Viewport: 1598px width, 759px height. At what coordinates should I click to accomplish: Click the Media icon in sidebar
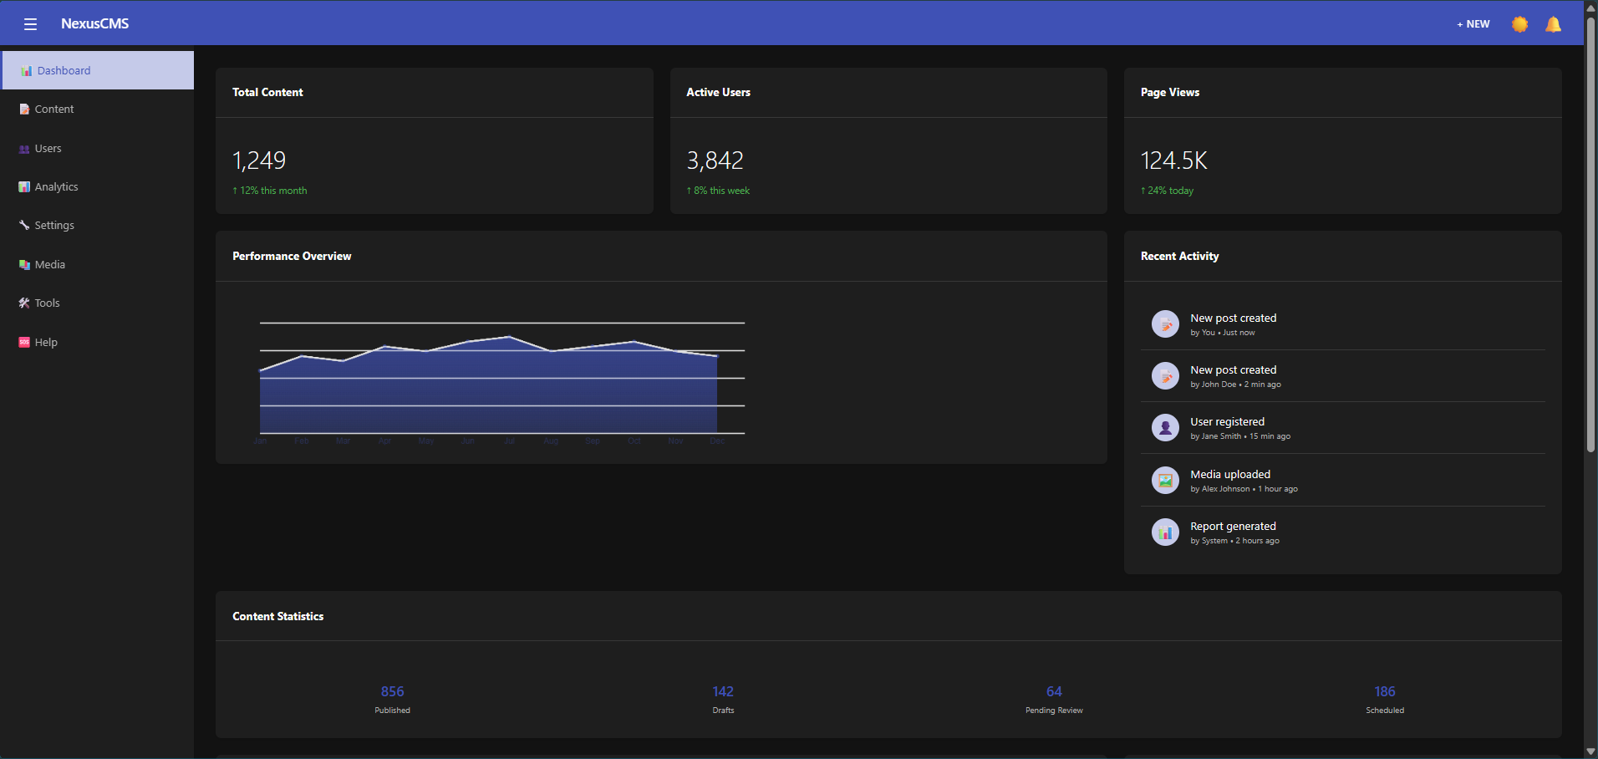(x=24, y=265)
